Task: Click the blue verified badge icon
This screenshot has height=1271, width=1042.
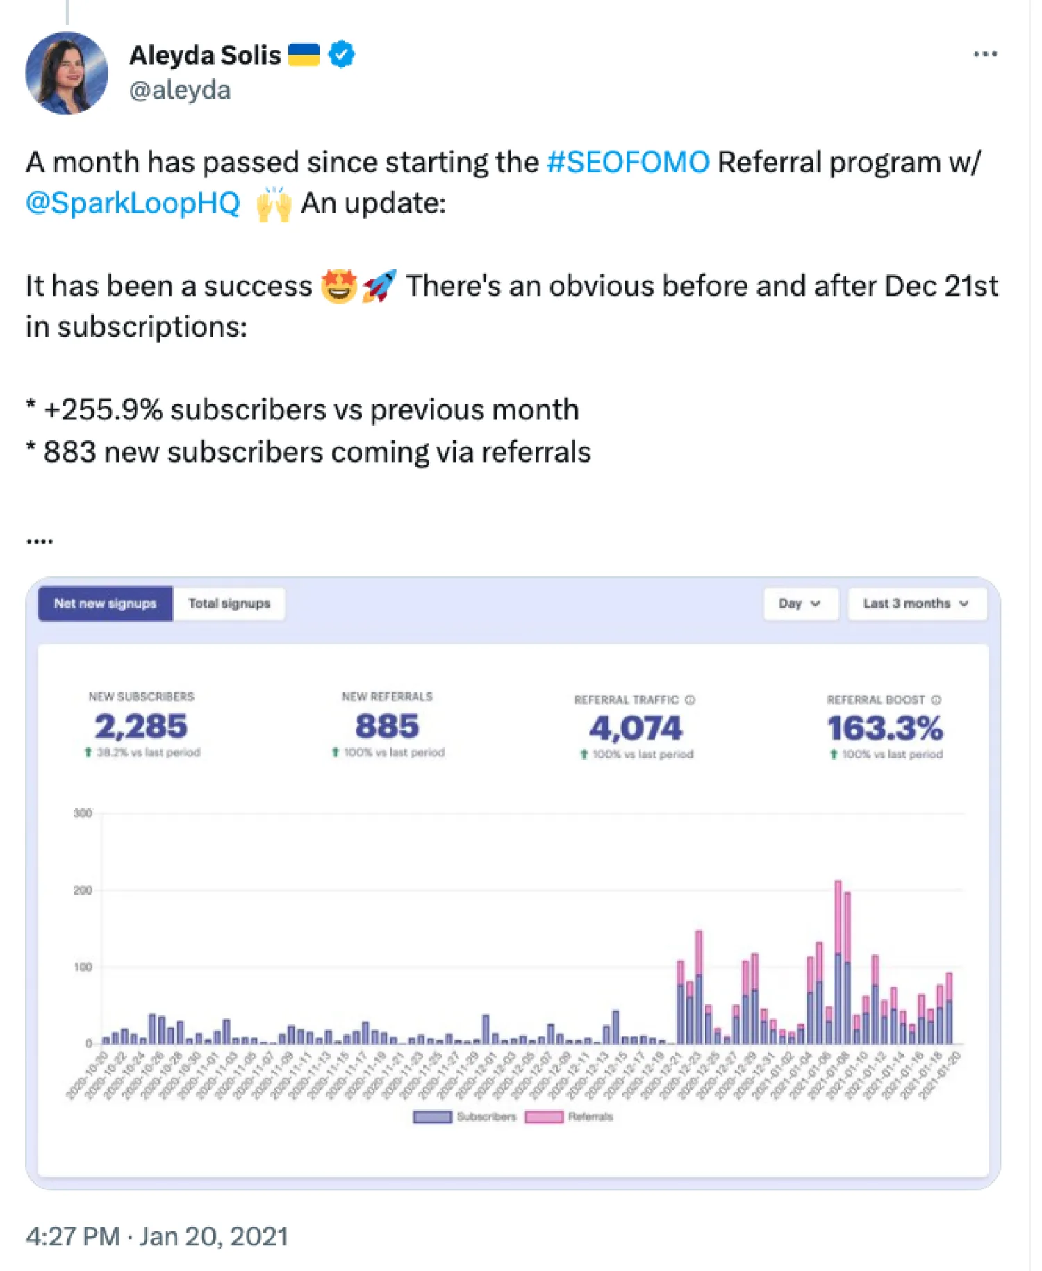Action: 341,54
